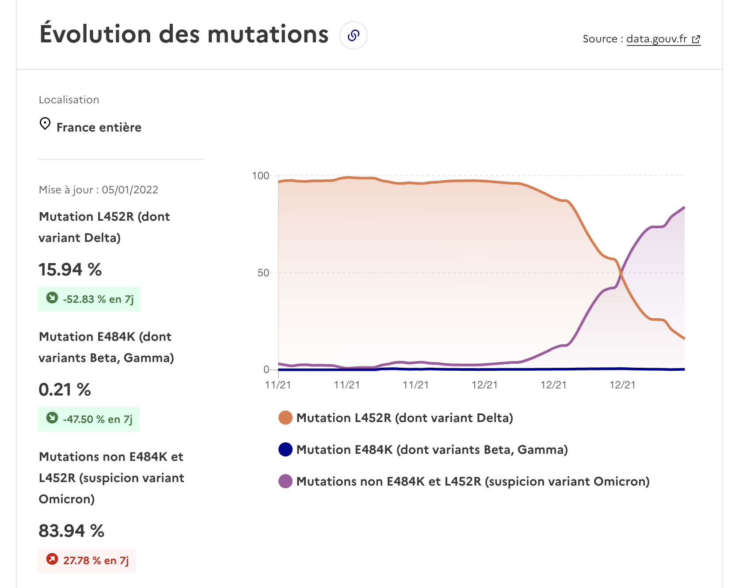Hide Mutation L452R series via legend label
This screenshot has height=588, width=739.
404,418
